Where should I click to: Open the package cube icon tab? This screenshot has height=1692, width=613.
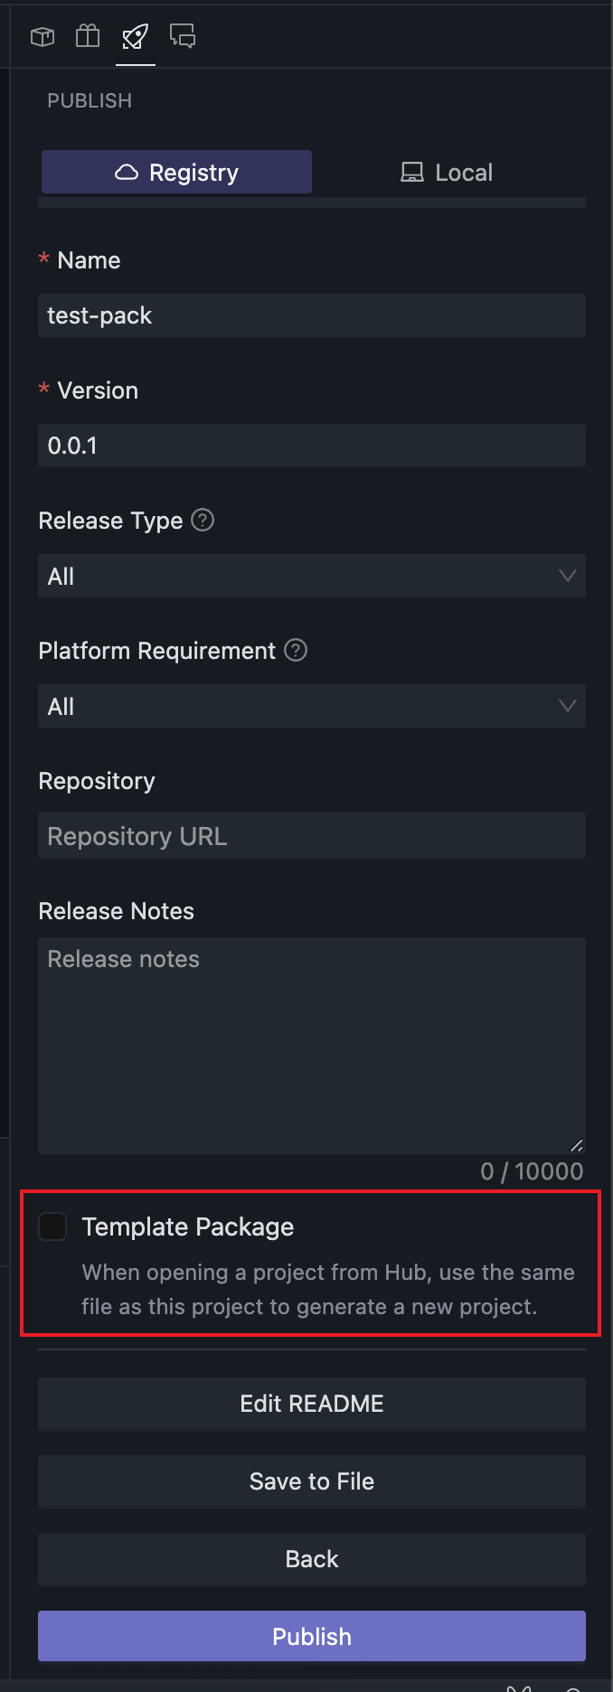tap(42, 36)
